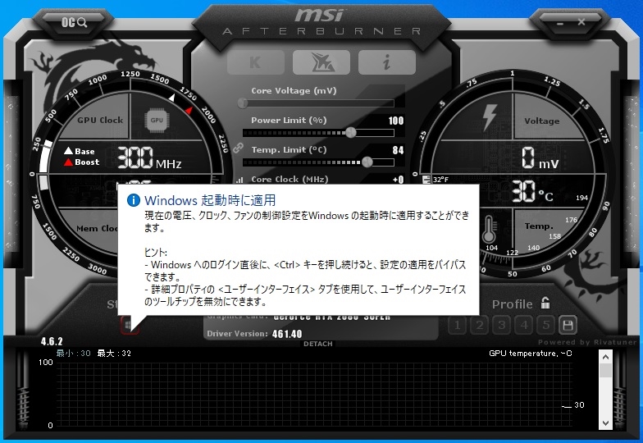The height and width of the screenshot is (443, 643).
Task: Click the Voltage gauge label
Action: click(x=541, y=121)
